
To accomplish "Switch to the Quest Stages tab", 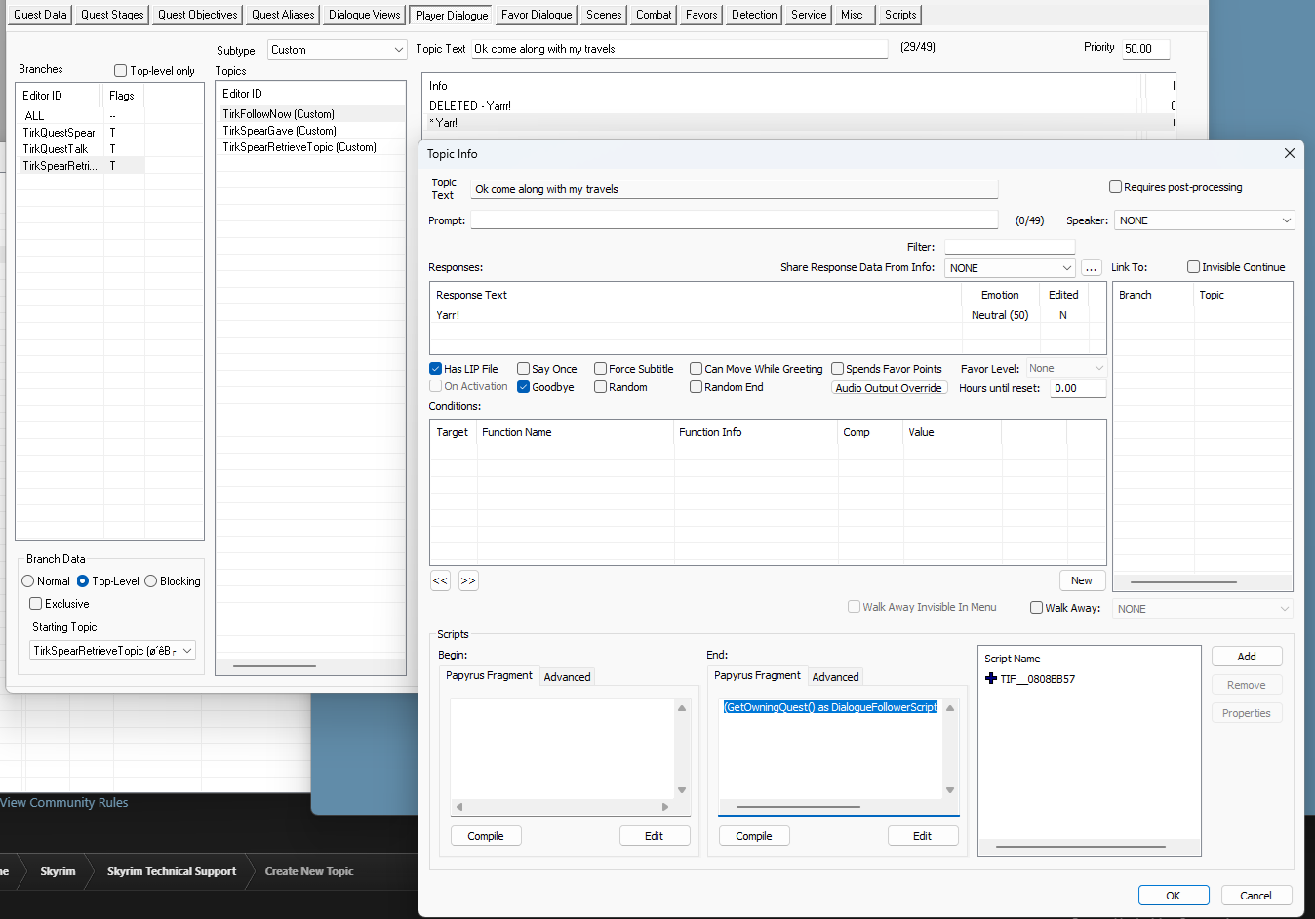I will coord(111,14).
